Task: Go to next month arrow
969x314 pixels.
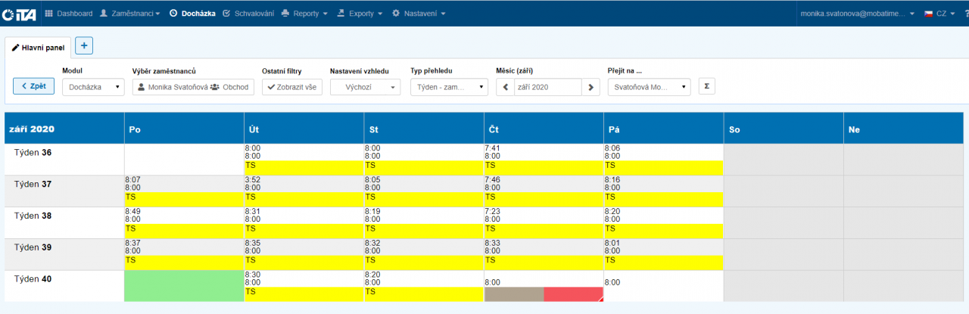Action: [x=591, y=87]
